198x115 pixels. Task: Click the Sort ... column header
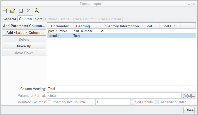151,26
